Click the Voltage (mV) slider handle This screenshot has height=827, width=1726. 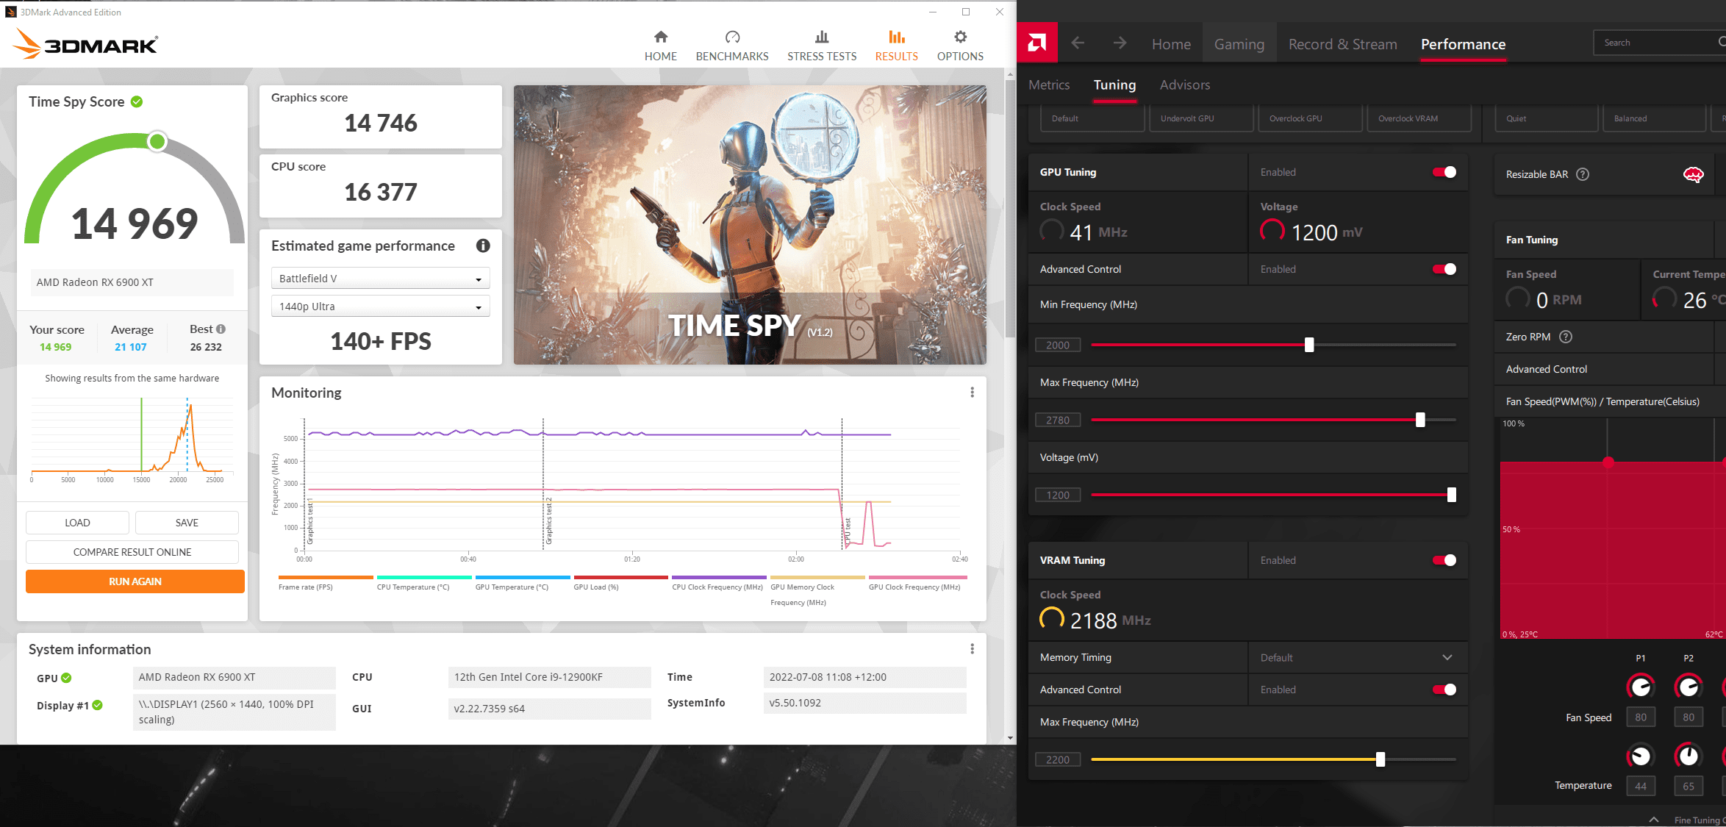tap(1452, 495)
